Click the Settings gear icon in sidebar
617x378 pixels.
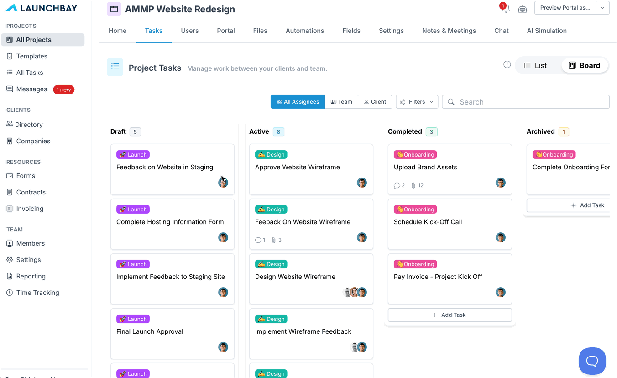tap(10, 260)
